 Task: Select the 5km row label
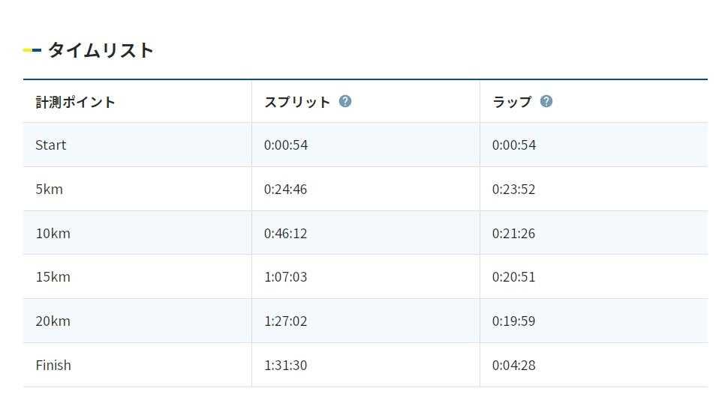[50, 190]
